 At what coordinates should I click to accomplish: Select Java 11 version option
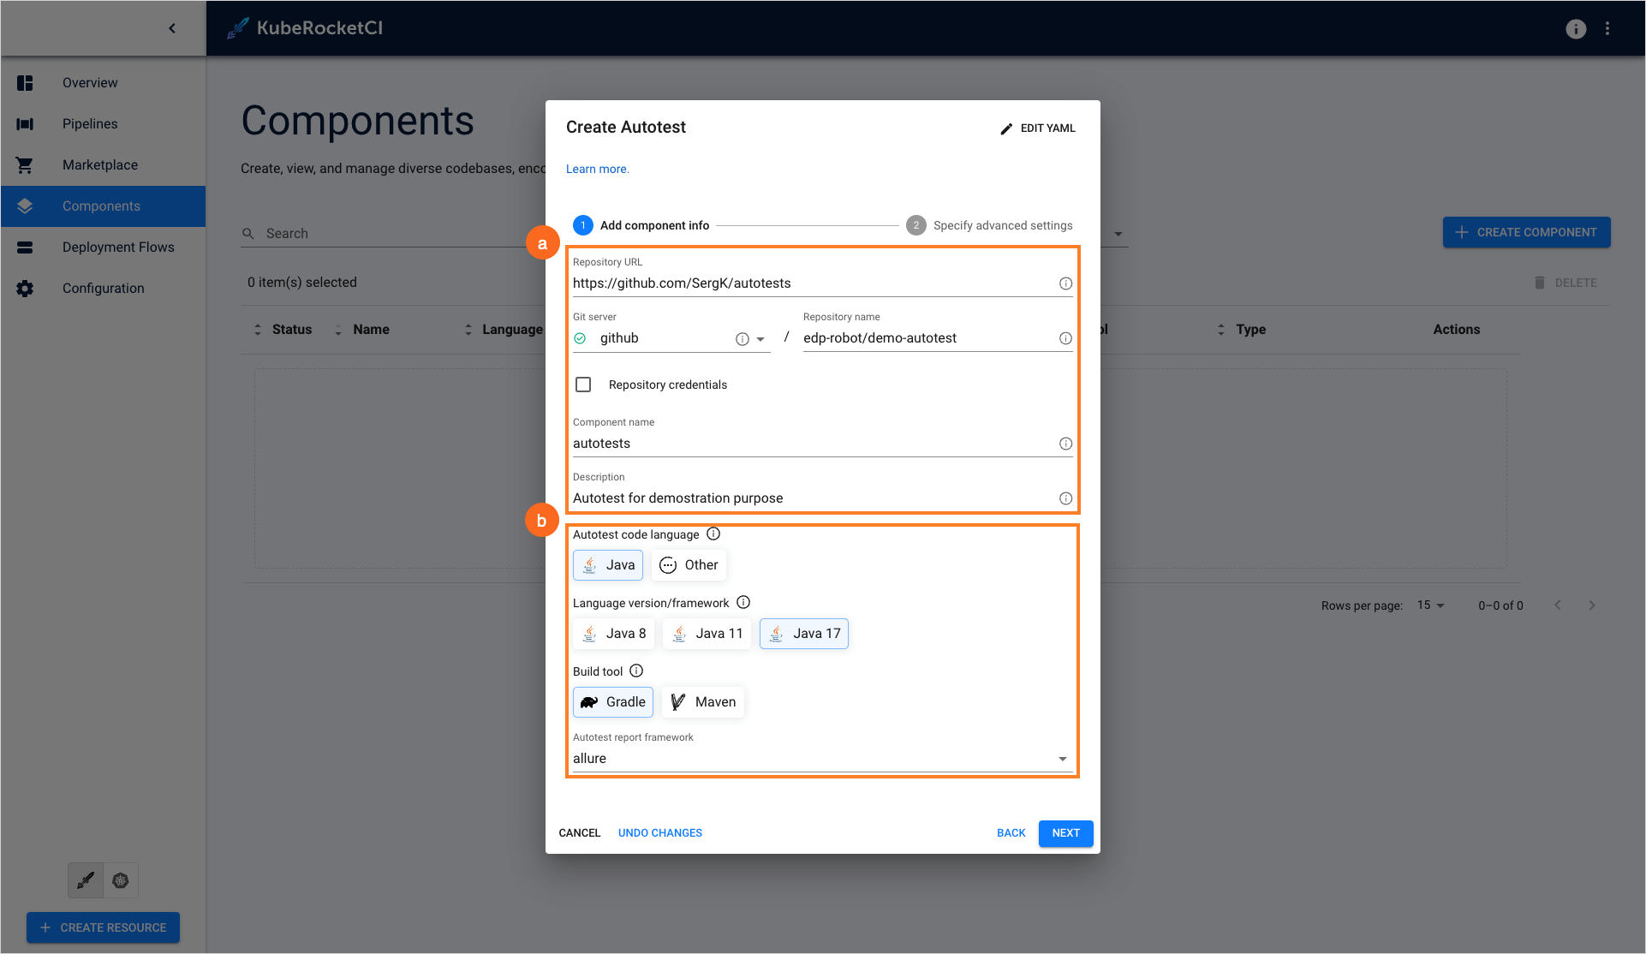pyautogui.click(x=707, y=634)
